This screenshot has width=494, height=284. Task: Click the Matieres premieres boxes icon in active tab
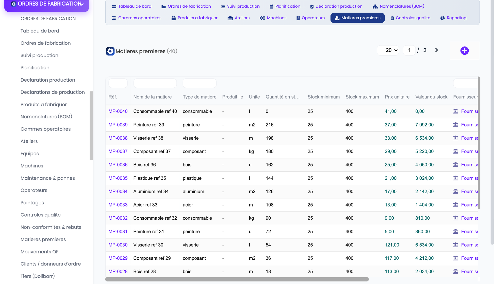[x=337, y=18]
